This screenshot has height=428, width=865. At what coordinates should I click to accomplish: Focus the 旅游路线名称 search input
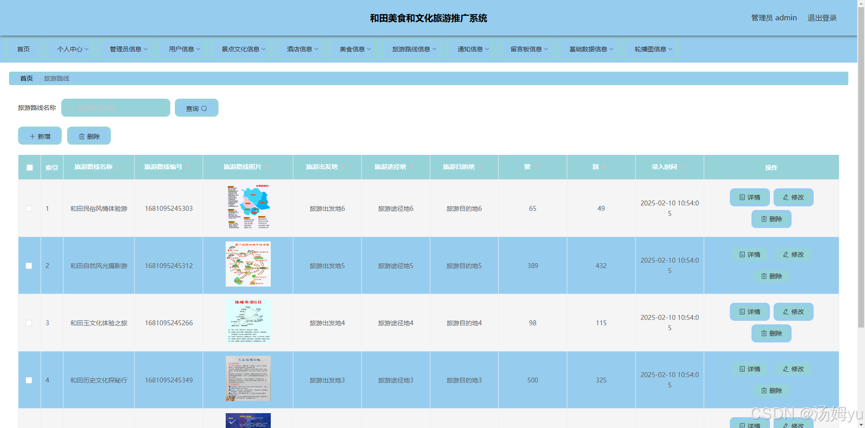tap(116, 108)
